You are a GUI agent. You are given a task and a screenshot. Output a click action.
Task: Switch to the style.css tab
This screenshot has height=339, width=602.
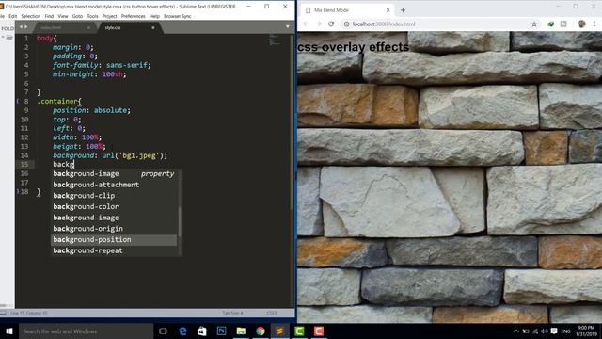click(x=113, y=27)
